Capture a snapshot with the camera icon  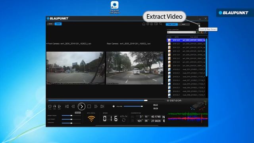coord(156,24)
